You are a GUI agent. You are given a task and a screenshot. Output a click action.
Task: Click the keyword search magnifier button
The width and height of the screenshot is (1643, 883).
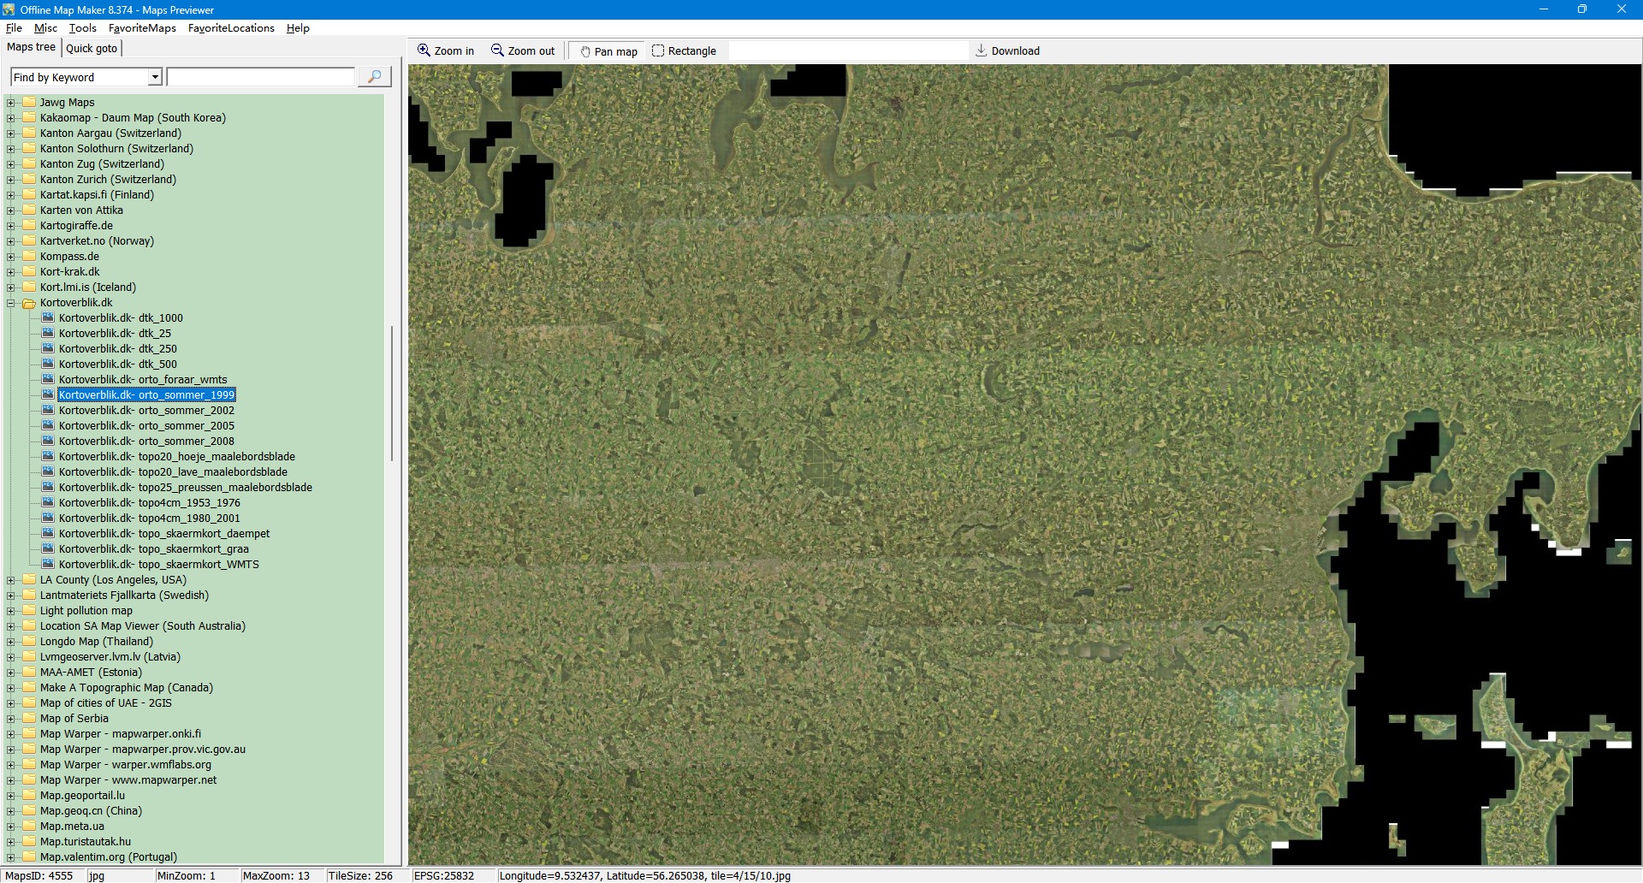coord(374,77)
